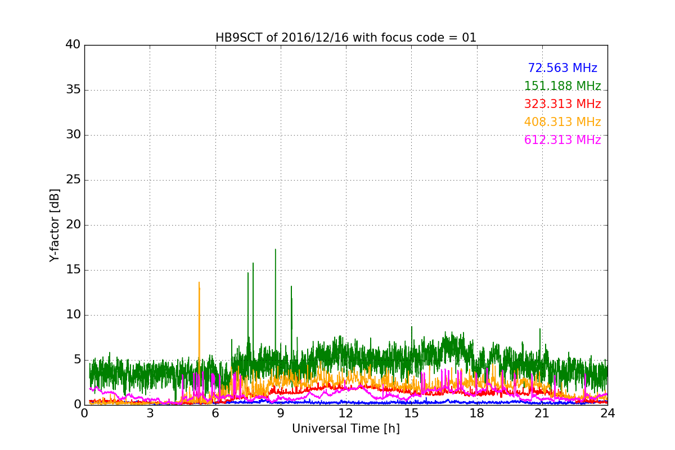
Task: Click the x-axis tick value 9
Action: tap(281, 413)
